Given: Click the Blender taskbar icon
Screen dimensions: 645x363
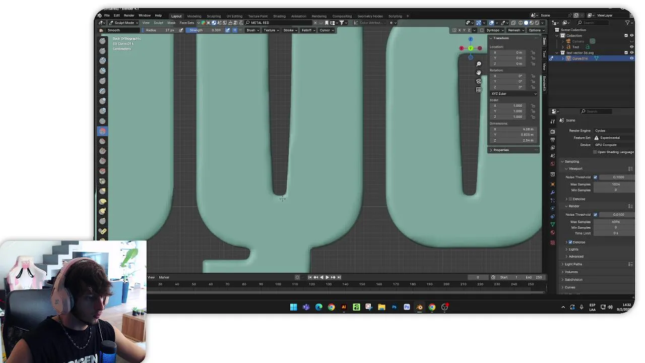Looking at the screenshot, I should coord(419,307).
